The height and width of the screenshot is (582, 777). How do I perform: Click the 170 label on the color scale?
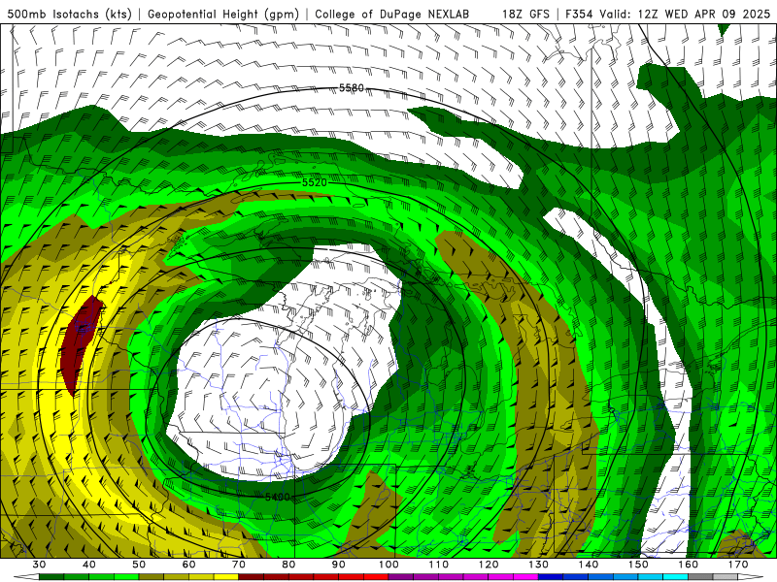click(738, 565)
